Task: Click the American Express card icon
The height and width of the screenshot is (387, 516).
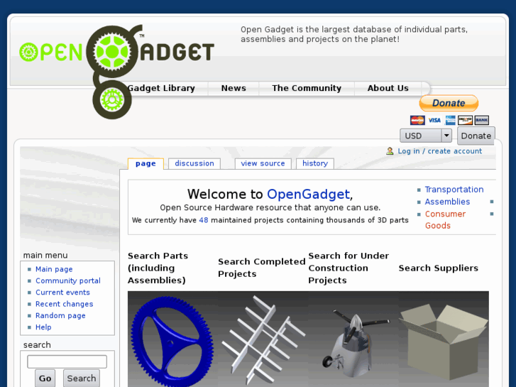Action: coord(450,120)
